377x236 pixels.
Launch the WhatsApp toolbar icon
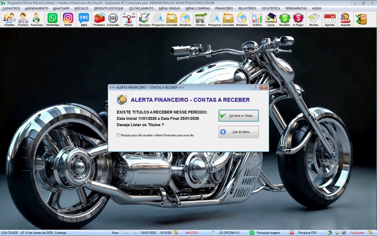(52, 19)
